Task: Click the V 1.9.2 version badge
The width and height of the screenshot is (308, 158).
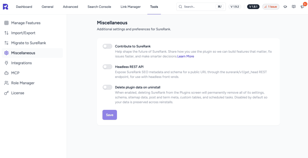Action: coord(235,7)
